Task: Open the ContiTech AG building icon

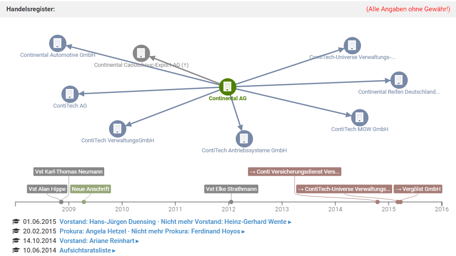Action: coord(70,94)
